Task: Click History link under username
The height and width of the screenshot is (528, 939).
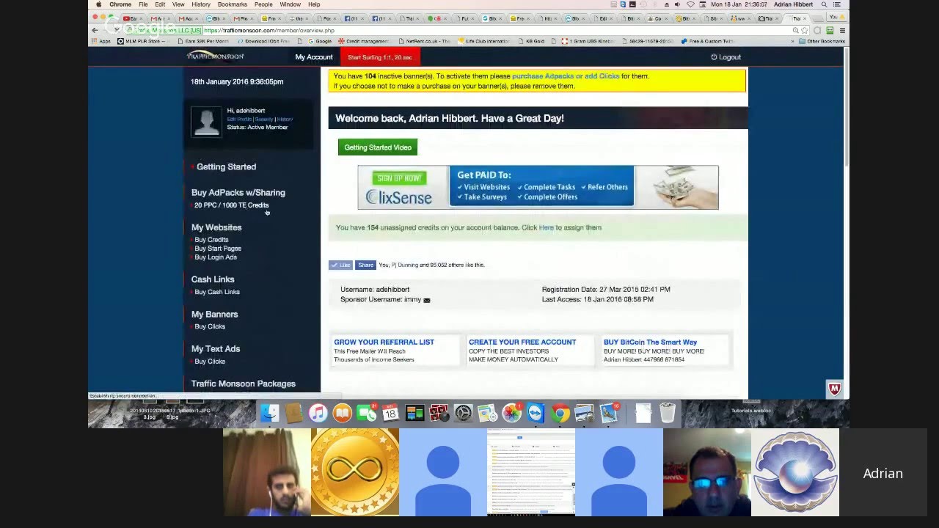Action: pos(285,119)
